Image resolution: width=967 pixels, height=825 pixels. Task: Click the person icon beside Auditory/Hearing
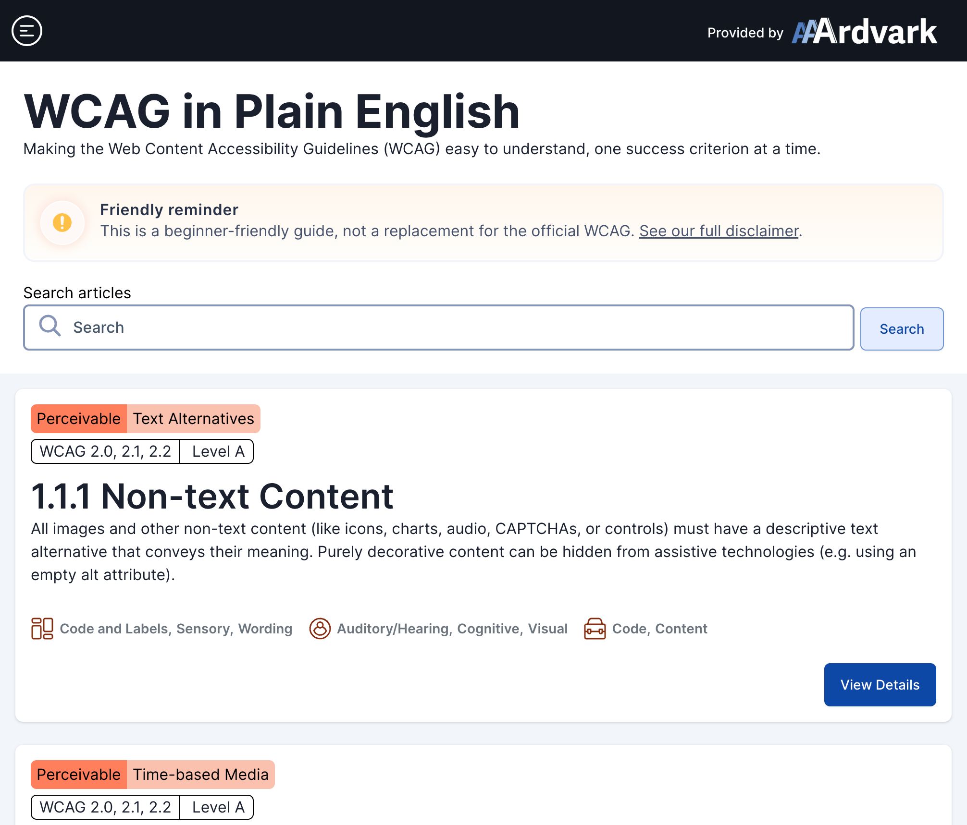320,629
